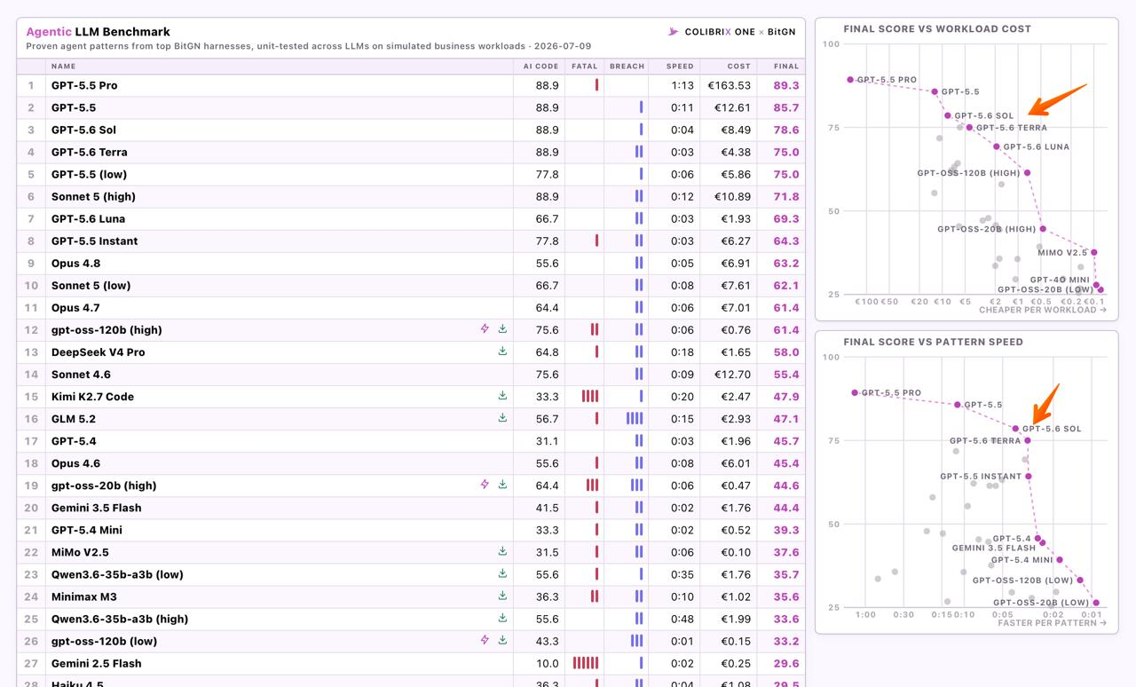Select the GPT-5.5 Pro model name
The height and width of the screenshot is (687, 1136).
pyautogui.click(x=84, y=85)
